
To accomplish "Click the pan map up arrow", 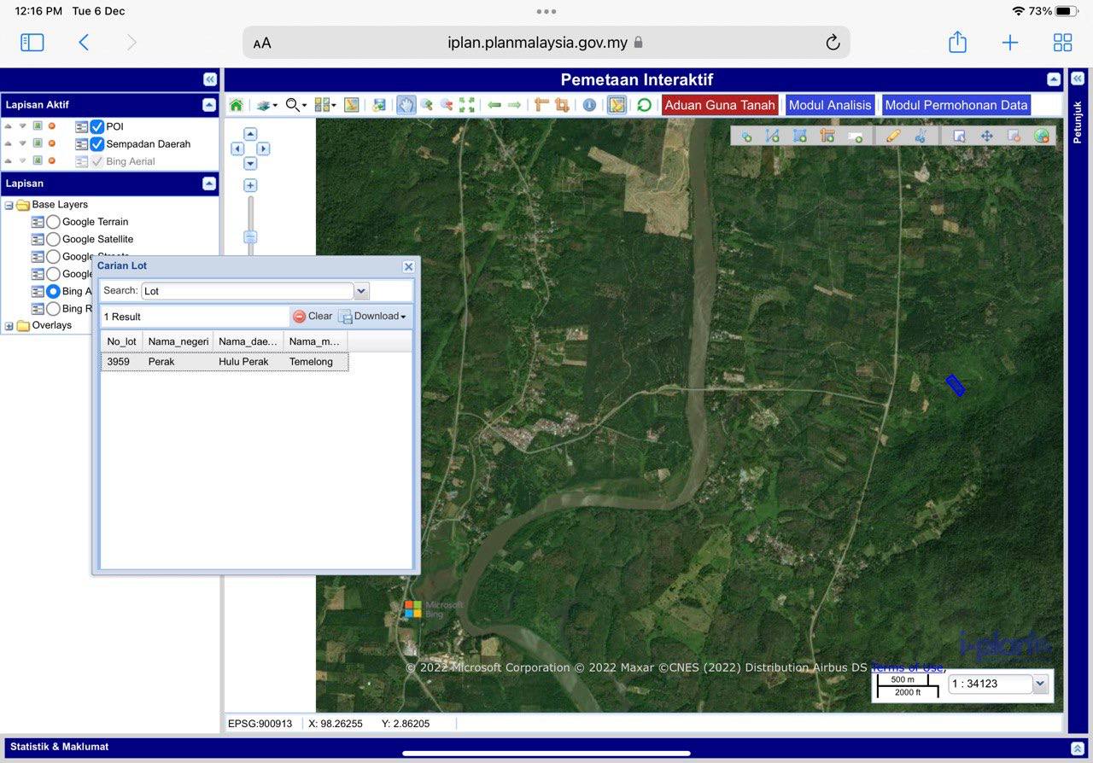I will tap(250, 134).
